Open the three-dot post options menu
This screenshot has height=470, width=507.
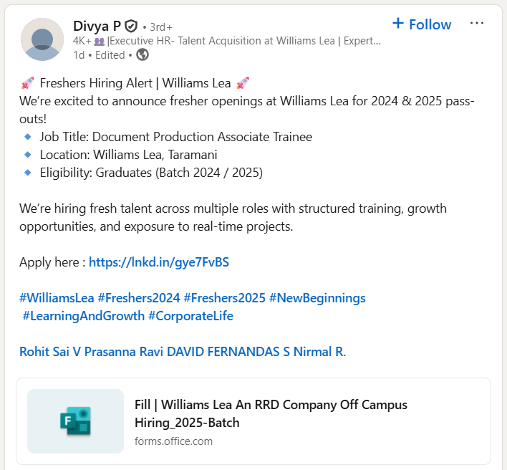(x=477, y=24)
